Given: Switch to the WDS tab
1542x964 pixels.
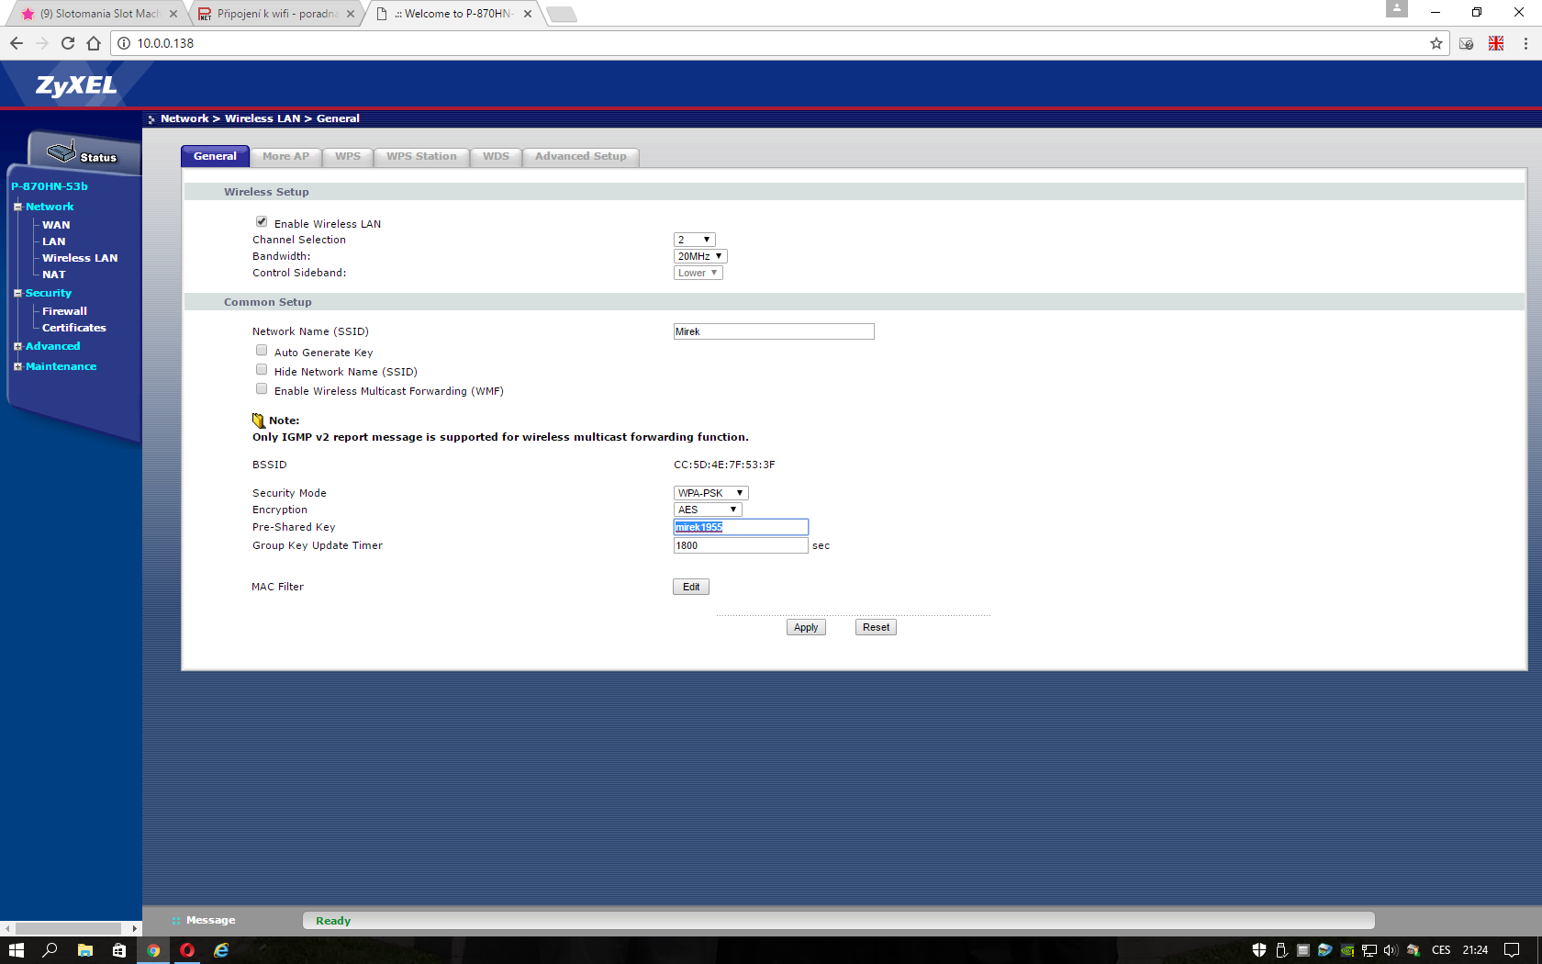Looking at the screenshot, I should 496,156.
